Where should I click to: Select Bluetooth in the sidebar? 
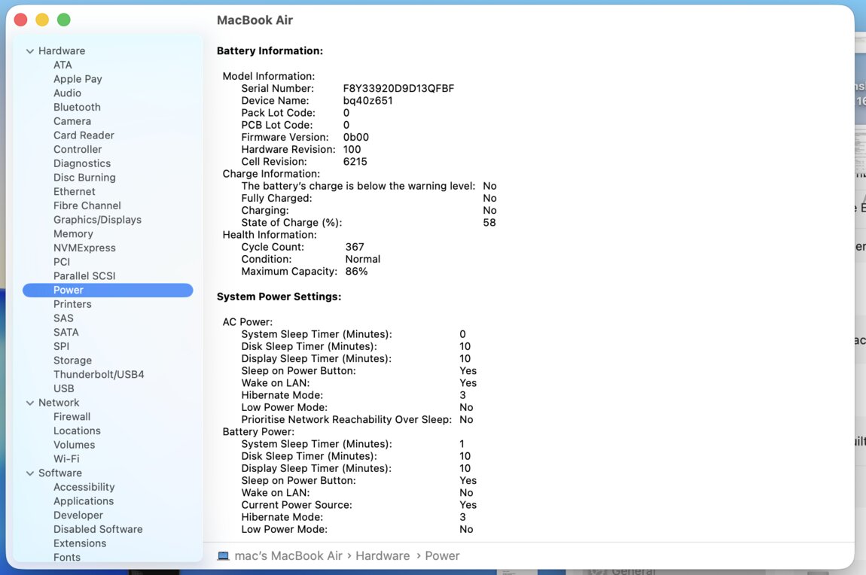[77, 107]
